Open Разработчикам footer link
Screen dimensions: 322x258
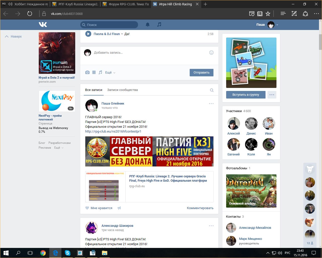tap(60, 143)
